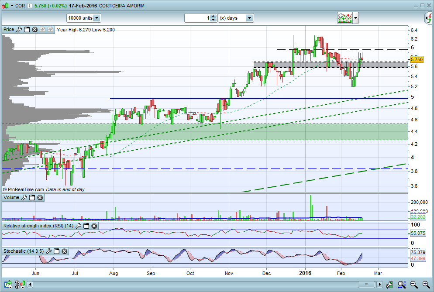This screenshot has width=434, height=292.
Task: Click the linked candlestick icon in bottom bar
Action: (x=20, y=284)
